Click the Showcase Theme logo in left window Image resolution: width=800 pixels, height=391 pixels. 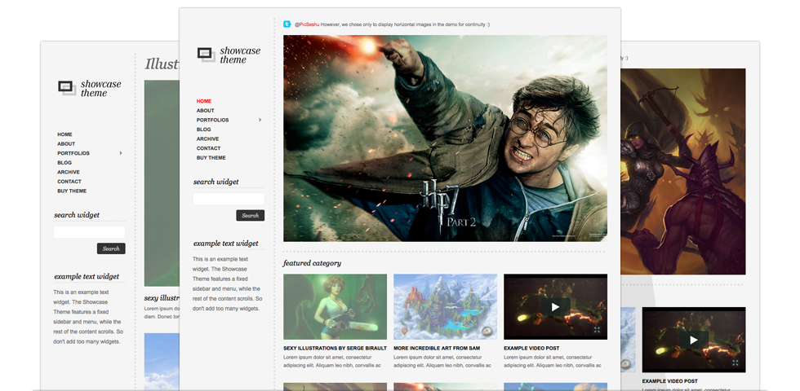tap(89, 88)
